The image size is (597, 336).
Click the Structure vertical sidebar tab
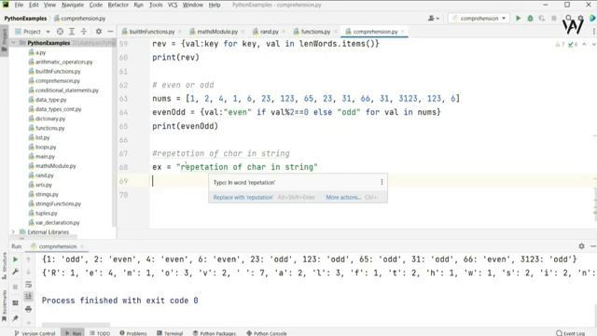point(4,266)
